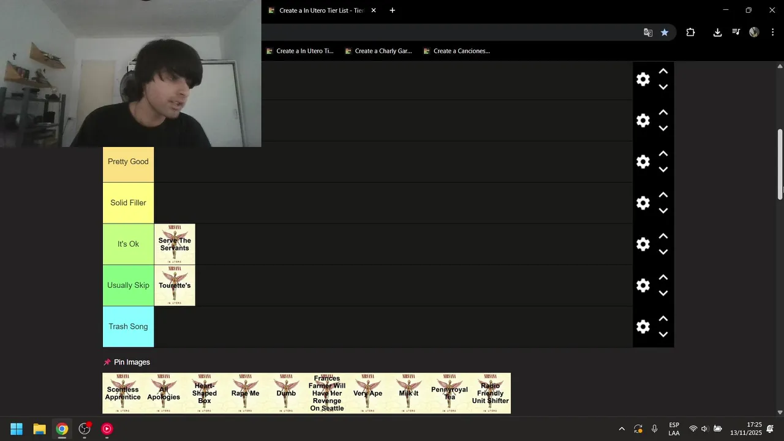Viewport: 784px width, 441px height.
Task: Open the Chrome extensions puzzle icon
Action: (690, 32)
